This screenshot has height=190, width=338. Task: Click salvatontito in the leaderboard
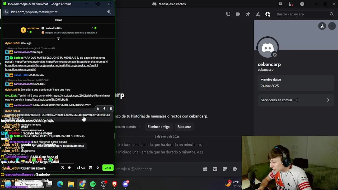point(54,28)
